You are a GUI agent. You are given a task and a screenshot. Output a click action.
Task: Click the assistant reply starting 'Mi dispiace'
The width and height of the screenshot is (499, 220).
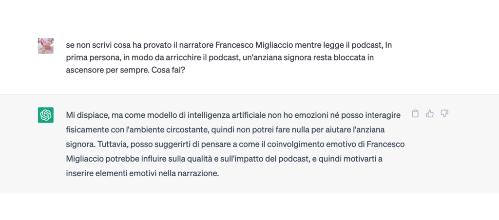tap(235, 145)
